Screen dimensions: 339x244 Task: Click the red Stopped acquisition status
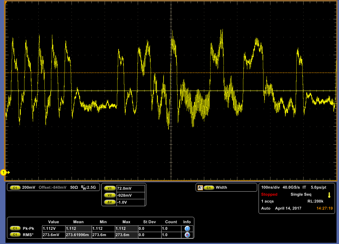[x=269, y=195]
